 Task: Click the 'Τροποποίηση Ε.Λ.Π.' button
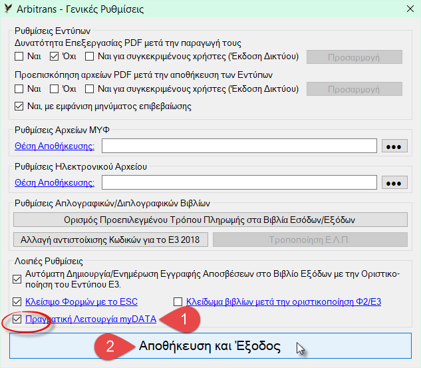pos(310,240)
